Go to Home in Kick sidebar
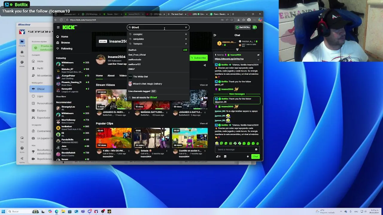This screenshot has height=215, width=383. (64, 36)
